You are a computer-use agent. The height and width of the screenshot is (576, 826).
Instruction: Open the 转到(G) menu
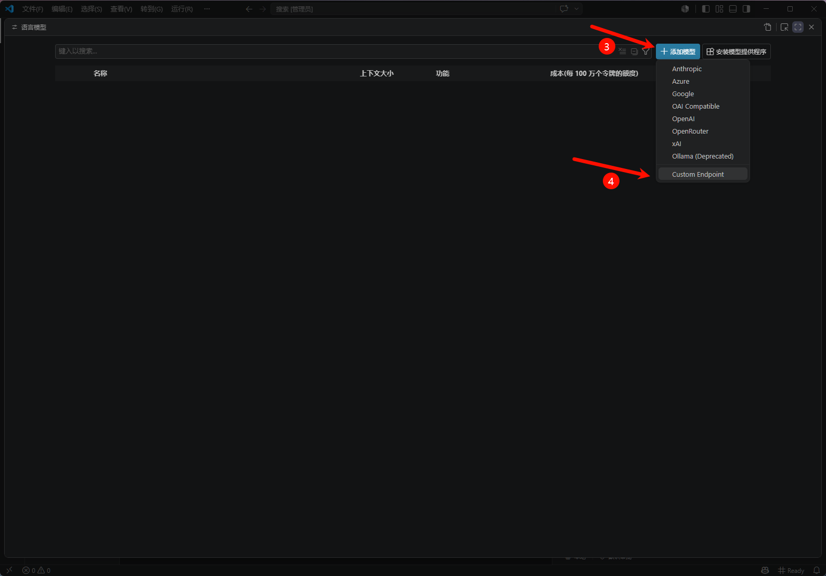(151, 9)
